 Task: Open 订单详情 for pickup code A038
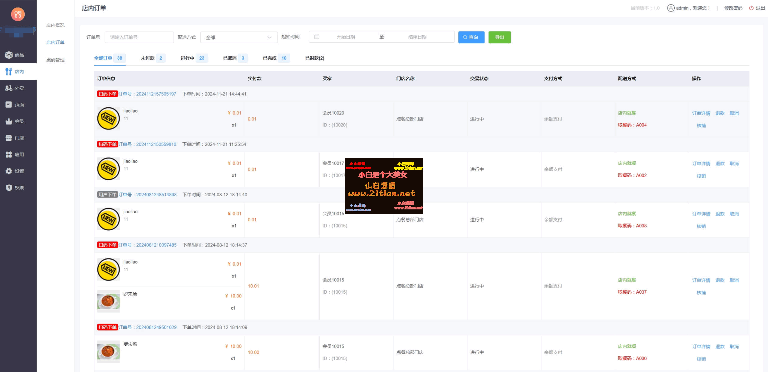click(701, 214)
